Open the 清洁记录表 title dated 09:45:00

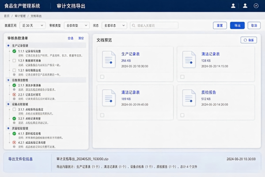click(130, 92)
